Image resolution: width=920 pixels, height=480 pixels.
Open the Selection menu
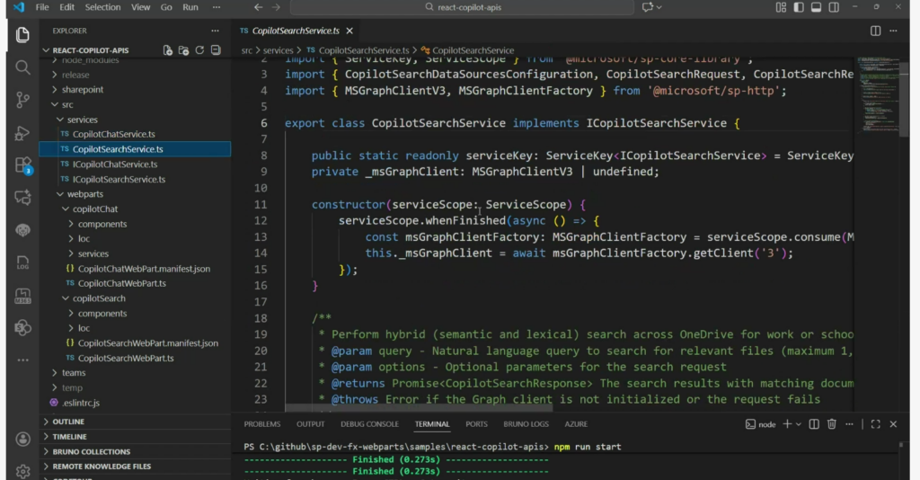pyautogui.click(x=102, y=7)
